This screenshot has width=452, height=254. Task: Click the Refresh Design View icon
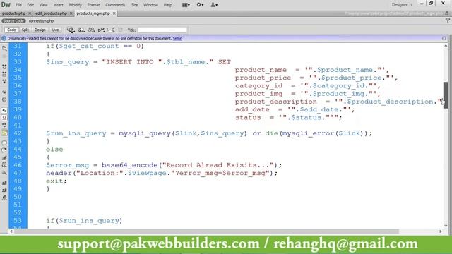121,30
